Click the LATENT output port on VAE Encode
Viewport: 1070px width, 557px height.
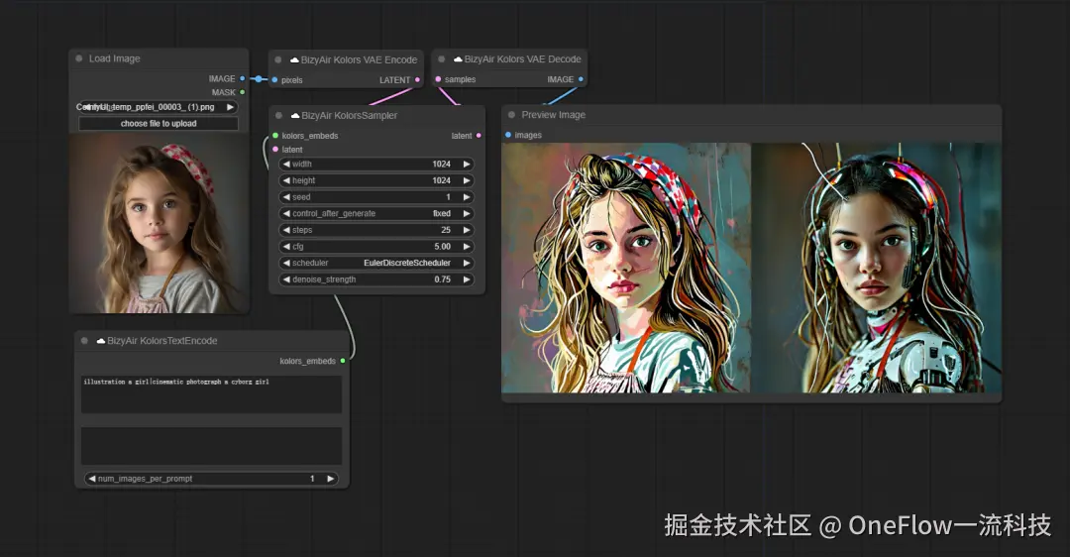click(x=418, y=80)
